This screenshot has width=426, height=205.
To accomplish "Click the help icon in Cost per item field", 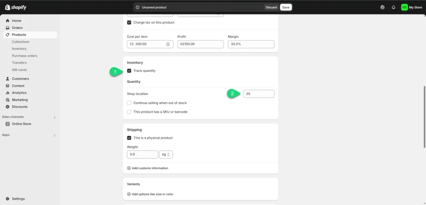I will click(168, 44).
